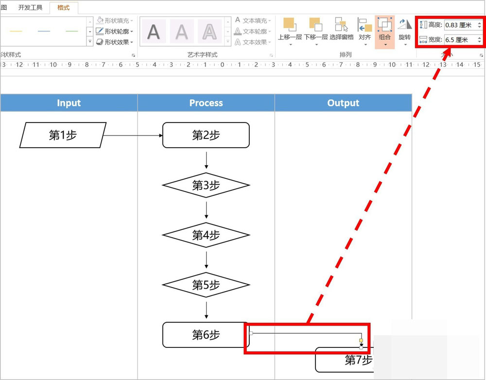Click the 宽度 width input field
Screen dimensions: 486x380
pyautogui.click(x=461, y=40)
